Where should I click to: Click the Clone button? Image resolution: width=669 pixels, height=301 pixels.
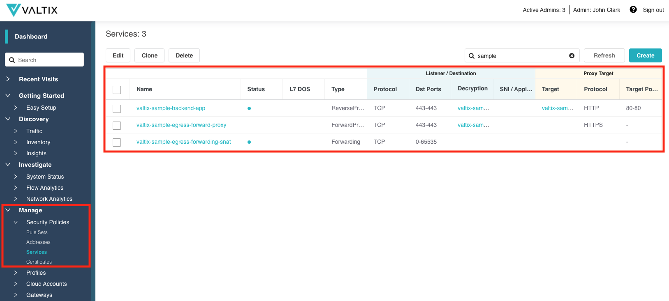pos(150,55)
